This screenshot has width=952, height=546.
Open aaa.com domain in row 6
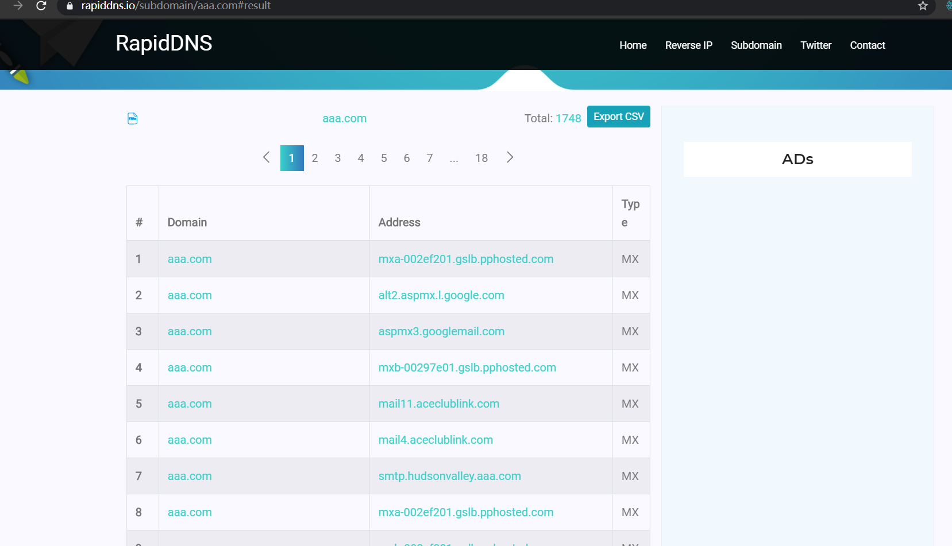190,440
